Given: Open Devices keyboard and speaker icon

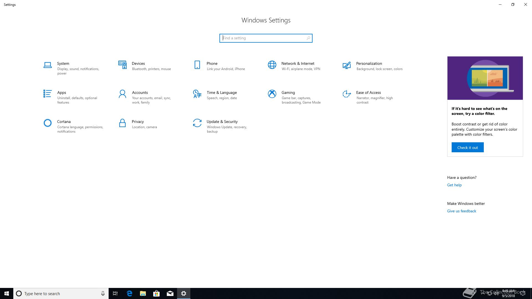Looking at the screenshot, I should [x=122, y=65].
